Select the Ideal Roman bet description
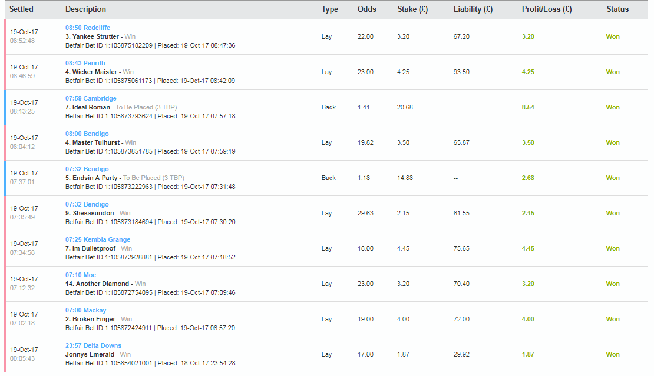 121,107
